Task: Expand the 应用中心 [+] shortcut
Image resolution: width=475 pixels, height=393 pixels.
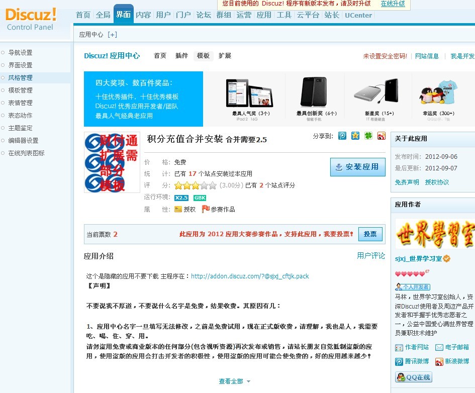Action: pyautogui.click(x=112, y=35)
